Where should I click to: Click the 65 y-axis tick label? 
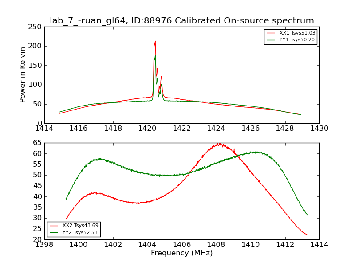pyautogui.click(x=37, y=143)
